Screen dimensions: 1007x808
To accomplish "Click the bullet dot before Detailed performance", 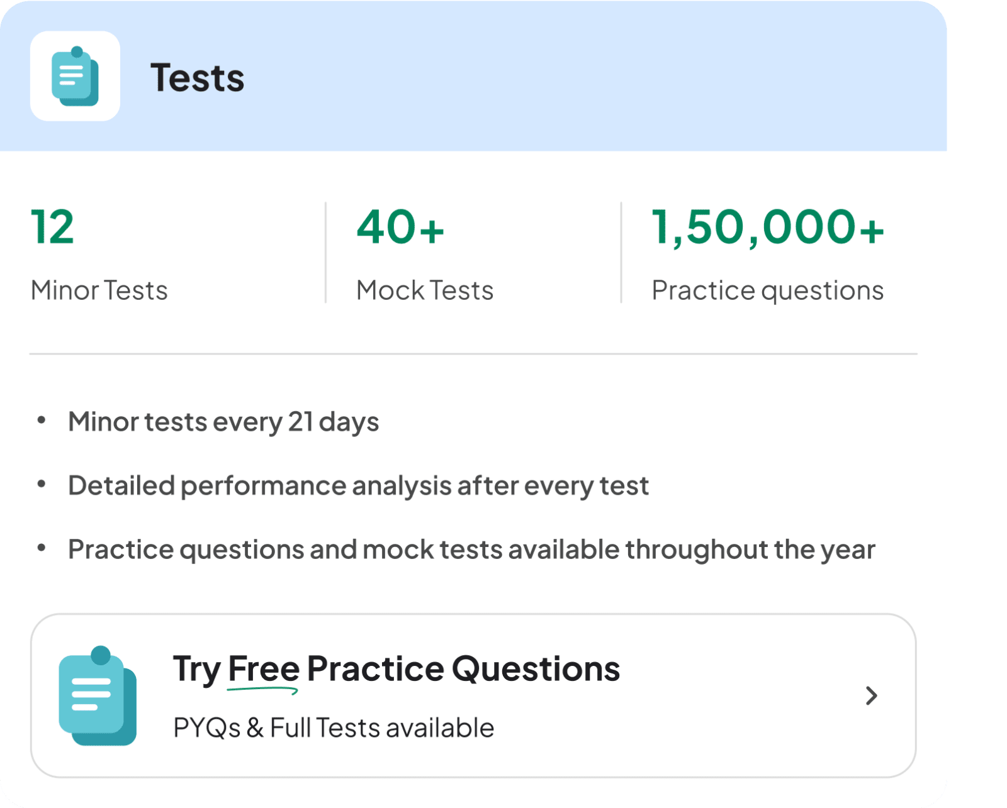I will [42, 484].
